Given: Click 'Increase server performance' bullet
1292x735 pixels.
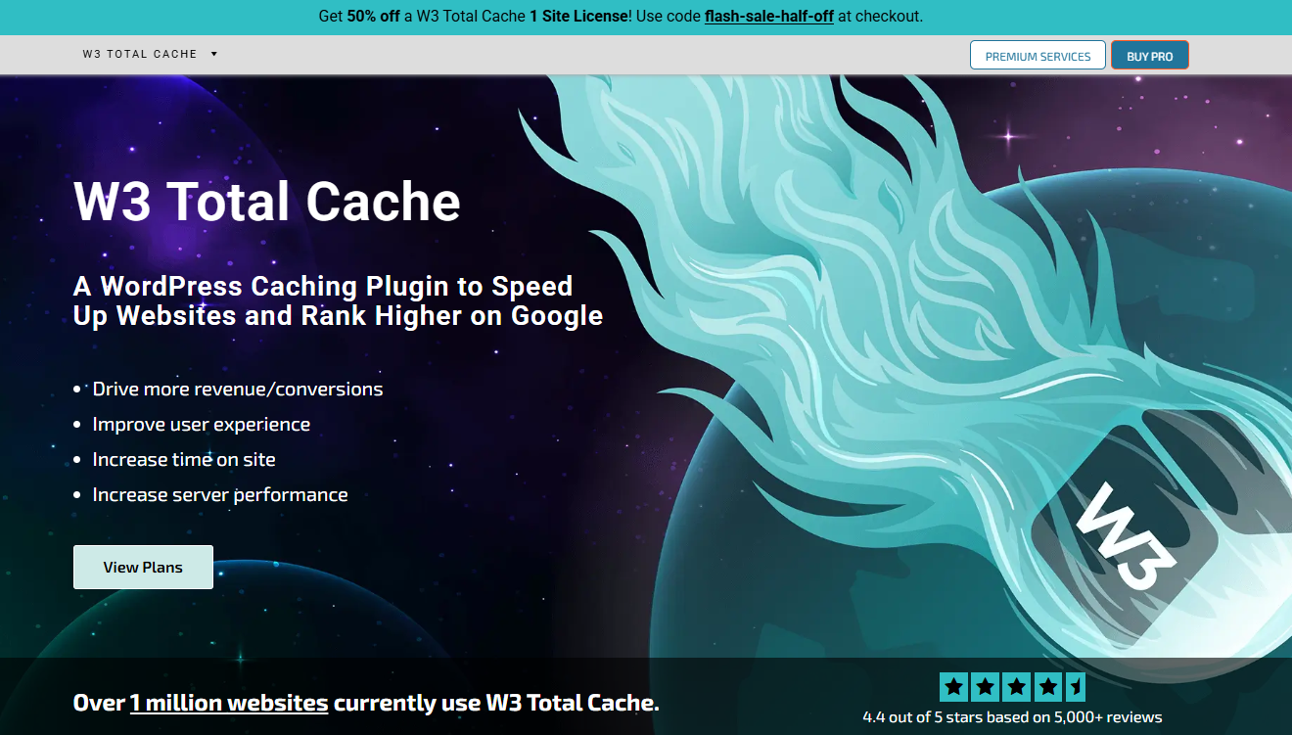Looking at the screenshot, I should [x=220, y=494].
